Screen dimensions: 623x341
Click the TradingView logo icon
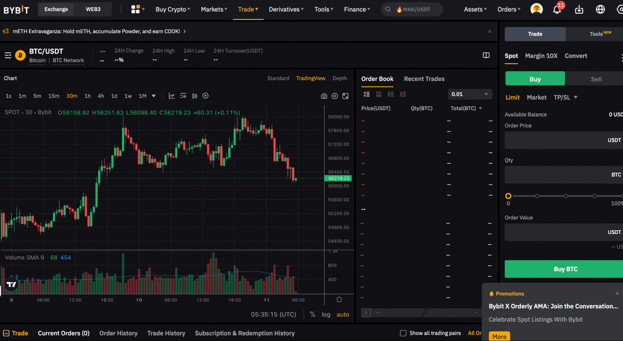point(12,284)
